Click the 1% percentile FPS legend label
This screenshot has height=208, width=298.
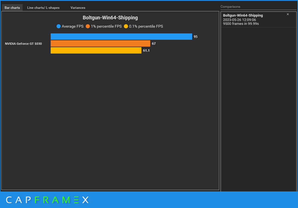[x=106, y=27]
